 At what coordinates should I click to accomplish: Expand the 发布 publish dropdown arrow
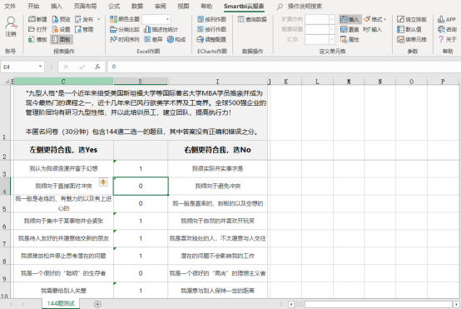(x=99, y=19)
